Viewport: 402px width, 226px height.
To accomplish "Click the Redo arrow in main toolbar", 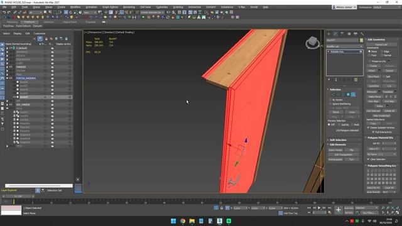I will pos(9,13).
